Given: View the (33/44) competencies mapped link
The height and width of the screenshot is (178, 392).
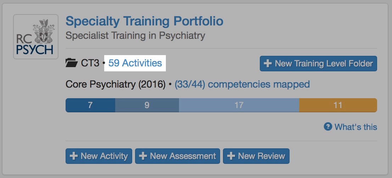Looking at the screenshot, I should (242, 84).
